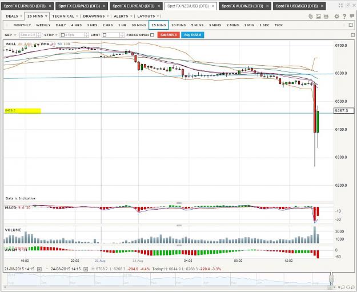Open the help question mark

coord(344,17)
